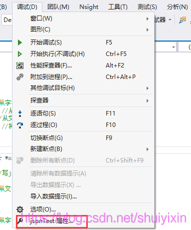Open the 探查器 submenu entry
Screen dimensions: 191x230
point(91,100)
